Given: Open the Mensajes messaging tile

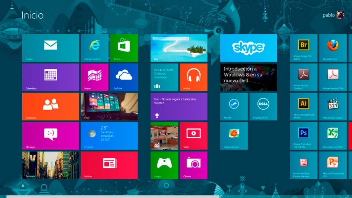Looking at the screenshot, I should (50, 136).
